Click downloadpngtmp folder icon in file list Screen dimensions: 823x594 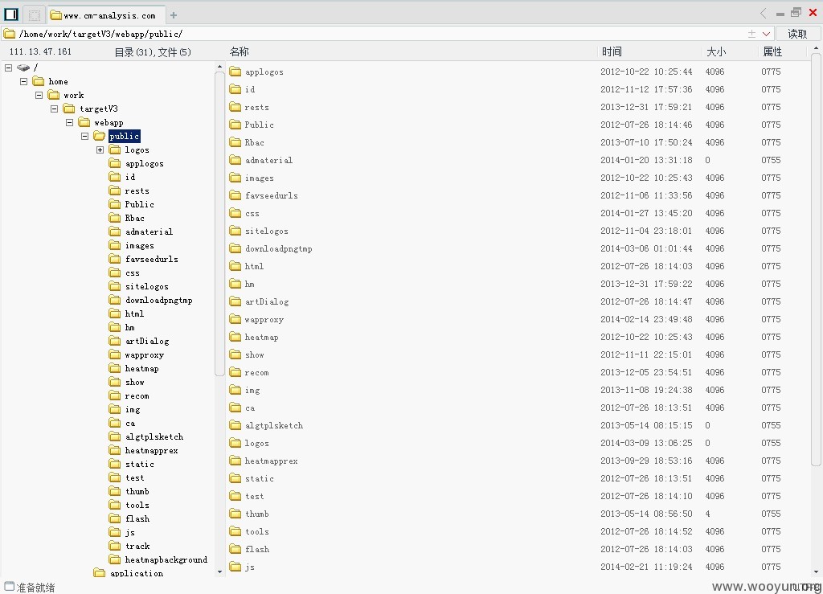click(235, 248)
